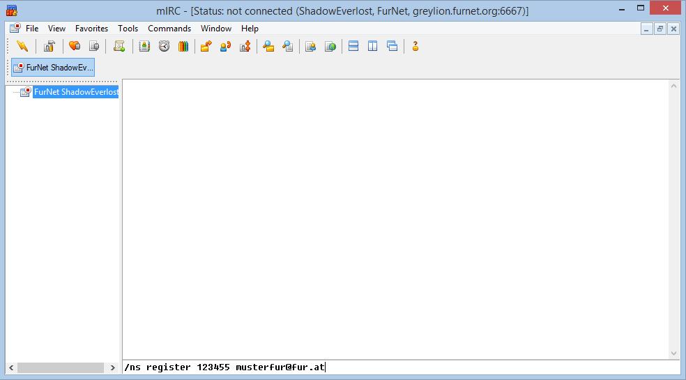Click the status window scroll down arrow
Screen dimensions: 686x380
[673, 354]
